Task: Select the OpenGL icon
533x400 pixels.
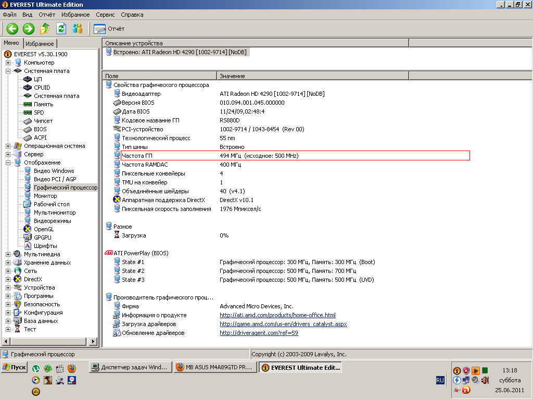Action: coord(28,229)
